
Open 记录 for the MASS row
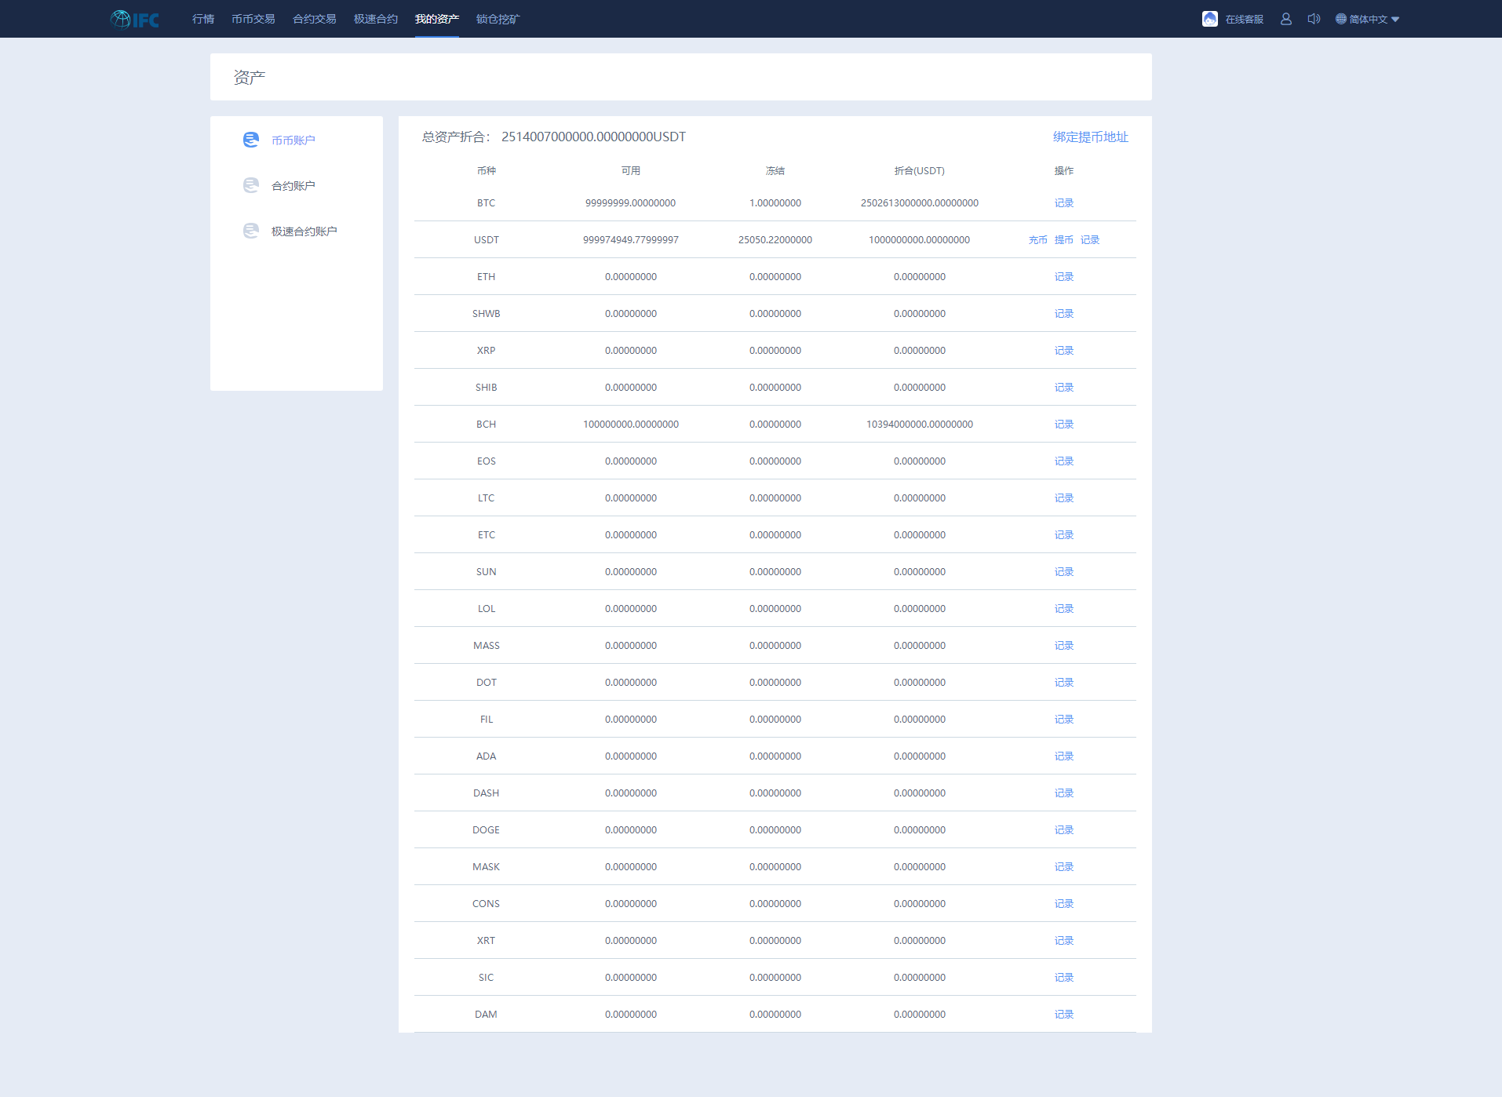click(x=1064, y=645)
